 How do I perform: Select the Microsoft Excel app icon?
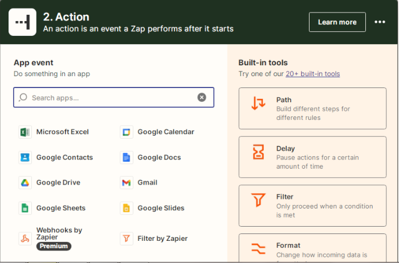(25, 132)
